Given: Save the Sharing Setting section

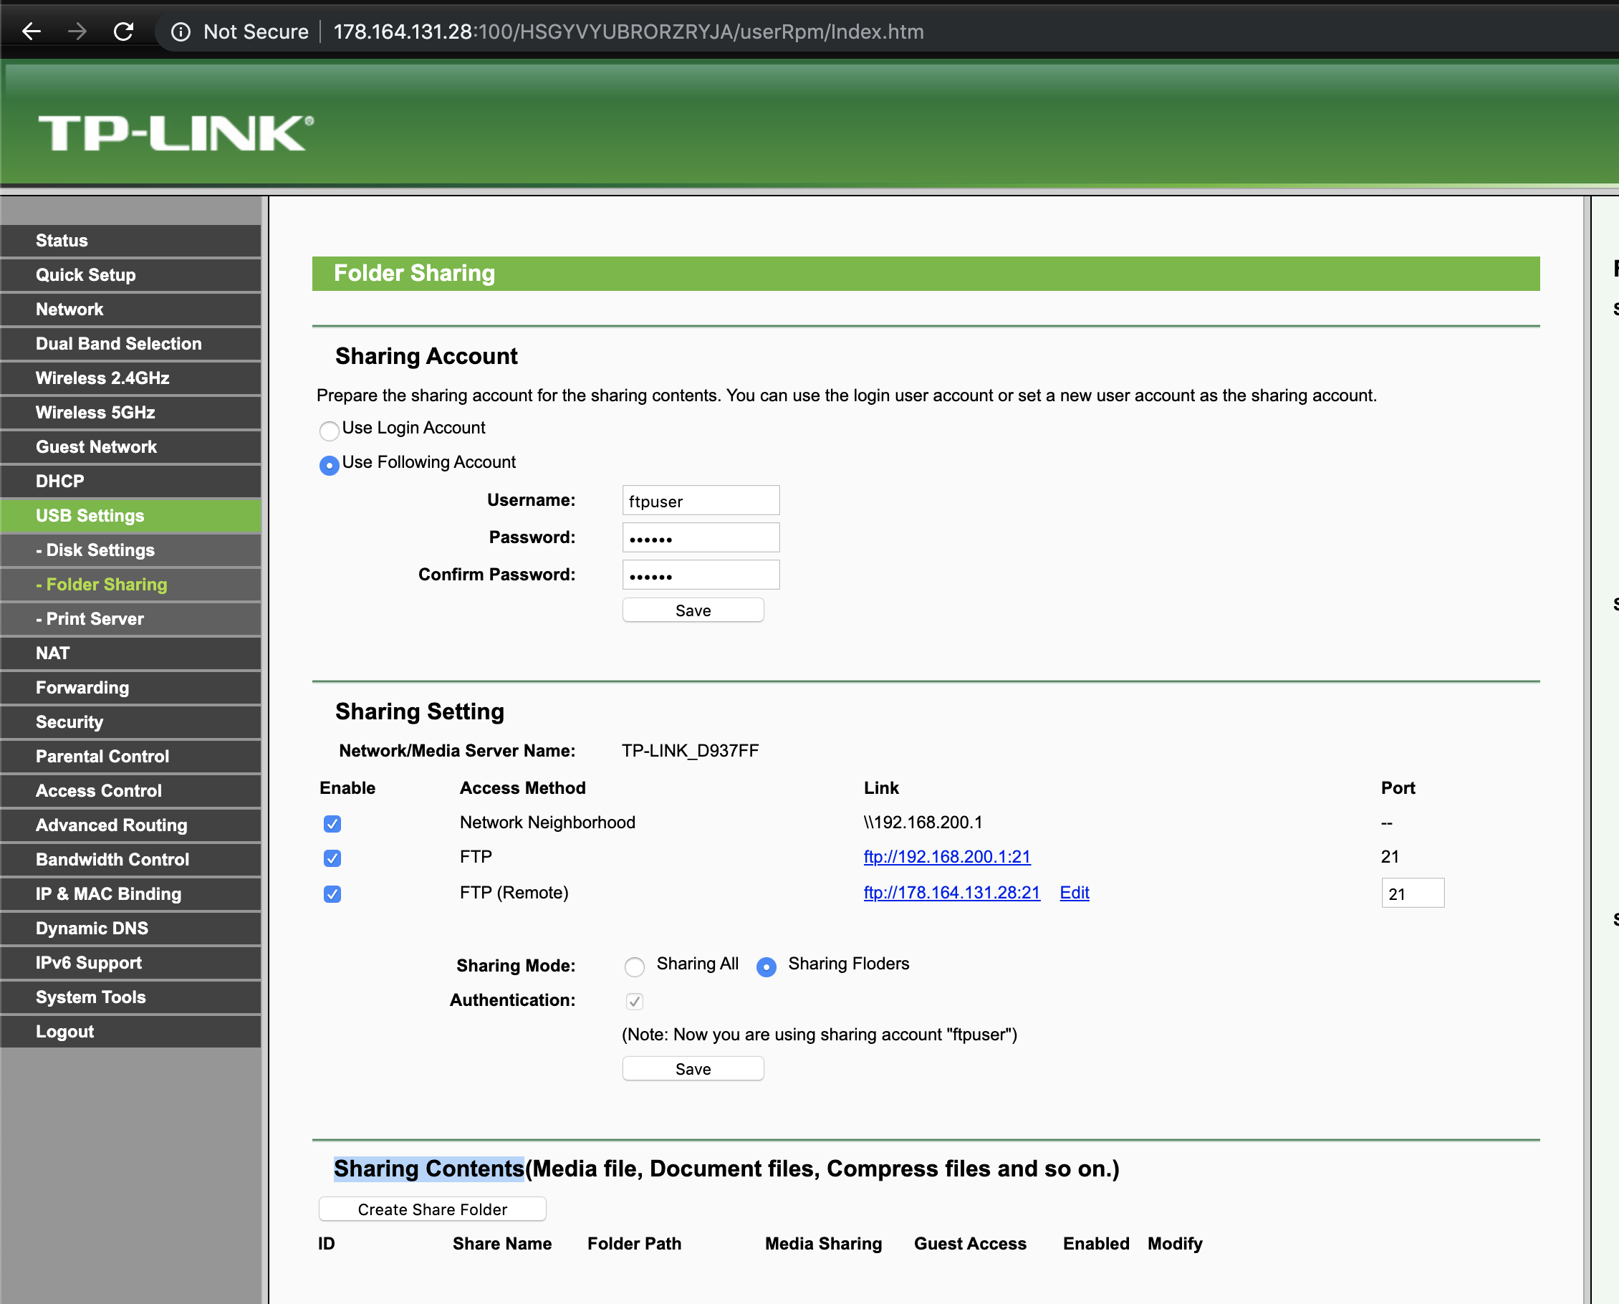Looking at the screenshot, I should coord(693,1070).
